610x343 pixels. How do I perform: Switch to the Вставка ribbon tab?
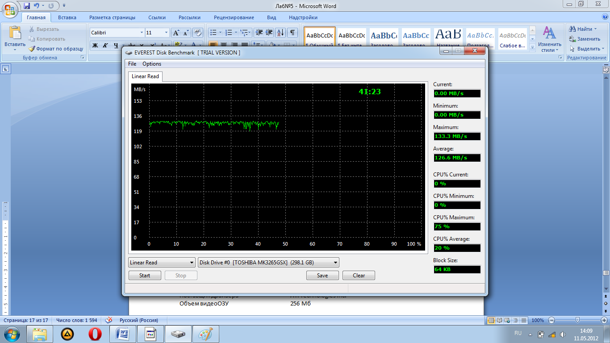point(67,17)
